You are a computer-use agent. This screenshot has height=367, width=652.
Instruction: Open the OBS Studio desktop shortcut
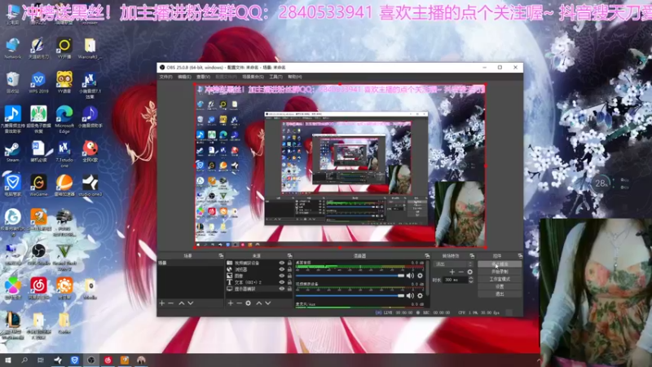[38, 254]
